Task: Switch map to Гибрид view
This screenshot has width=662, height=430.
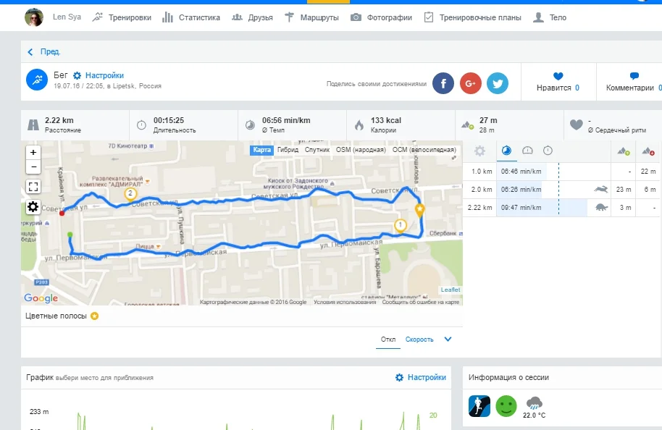Action: click(288, 150)
